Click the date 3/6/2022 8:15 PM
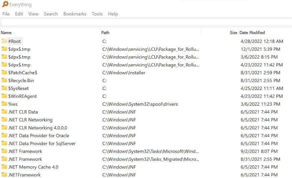Viewport: 292px width, 178px height. (x=259, y=57)
